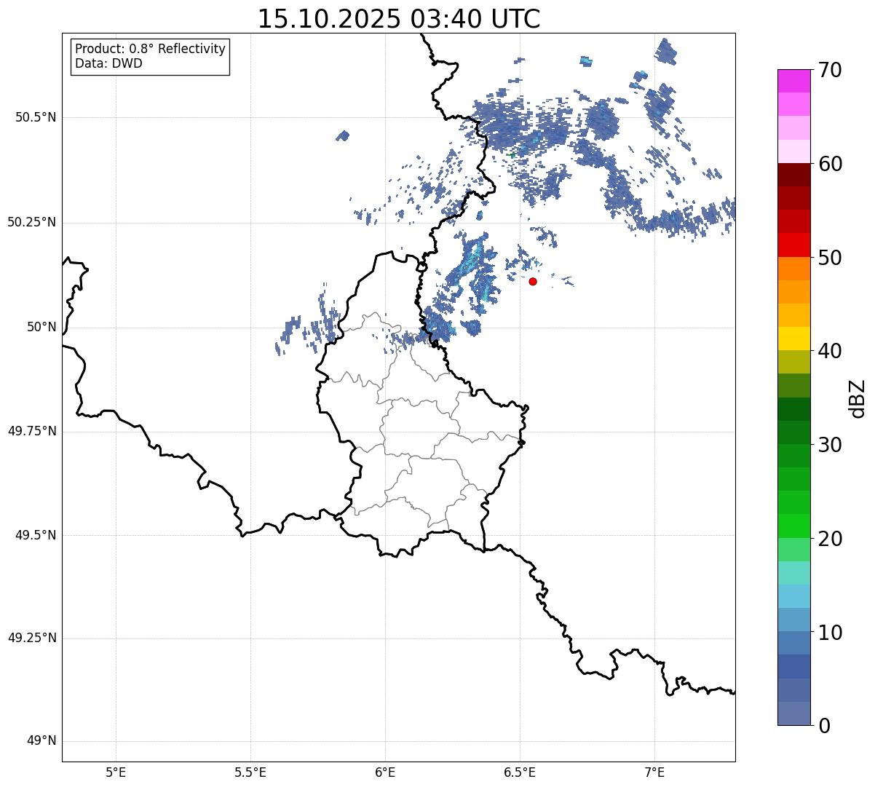Screen dimensions: 875x787
Task: Pick the olive-yellow swatch just below 40 dBZ
Action: click(x=793, y=362)
